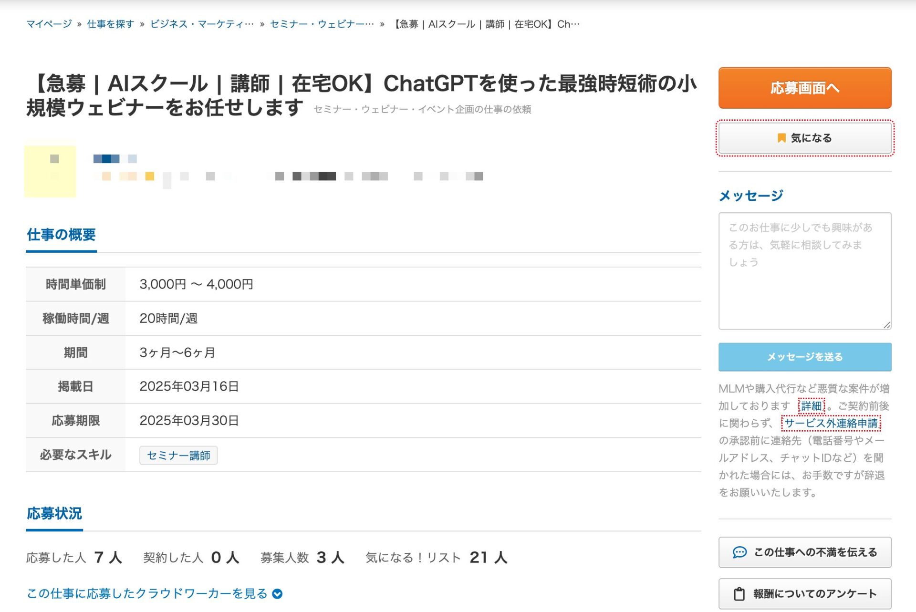Click the message textarea field

[804, 271]
